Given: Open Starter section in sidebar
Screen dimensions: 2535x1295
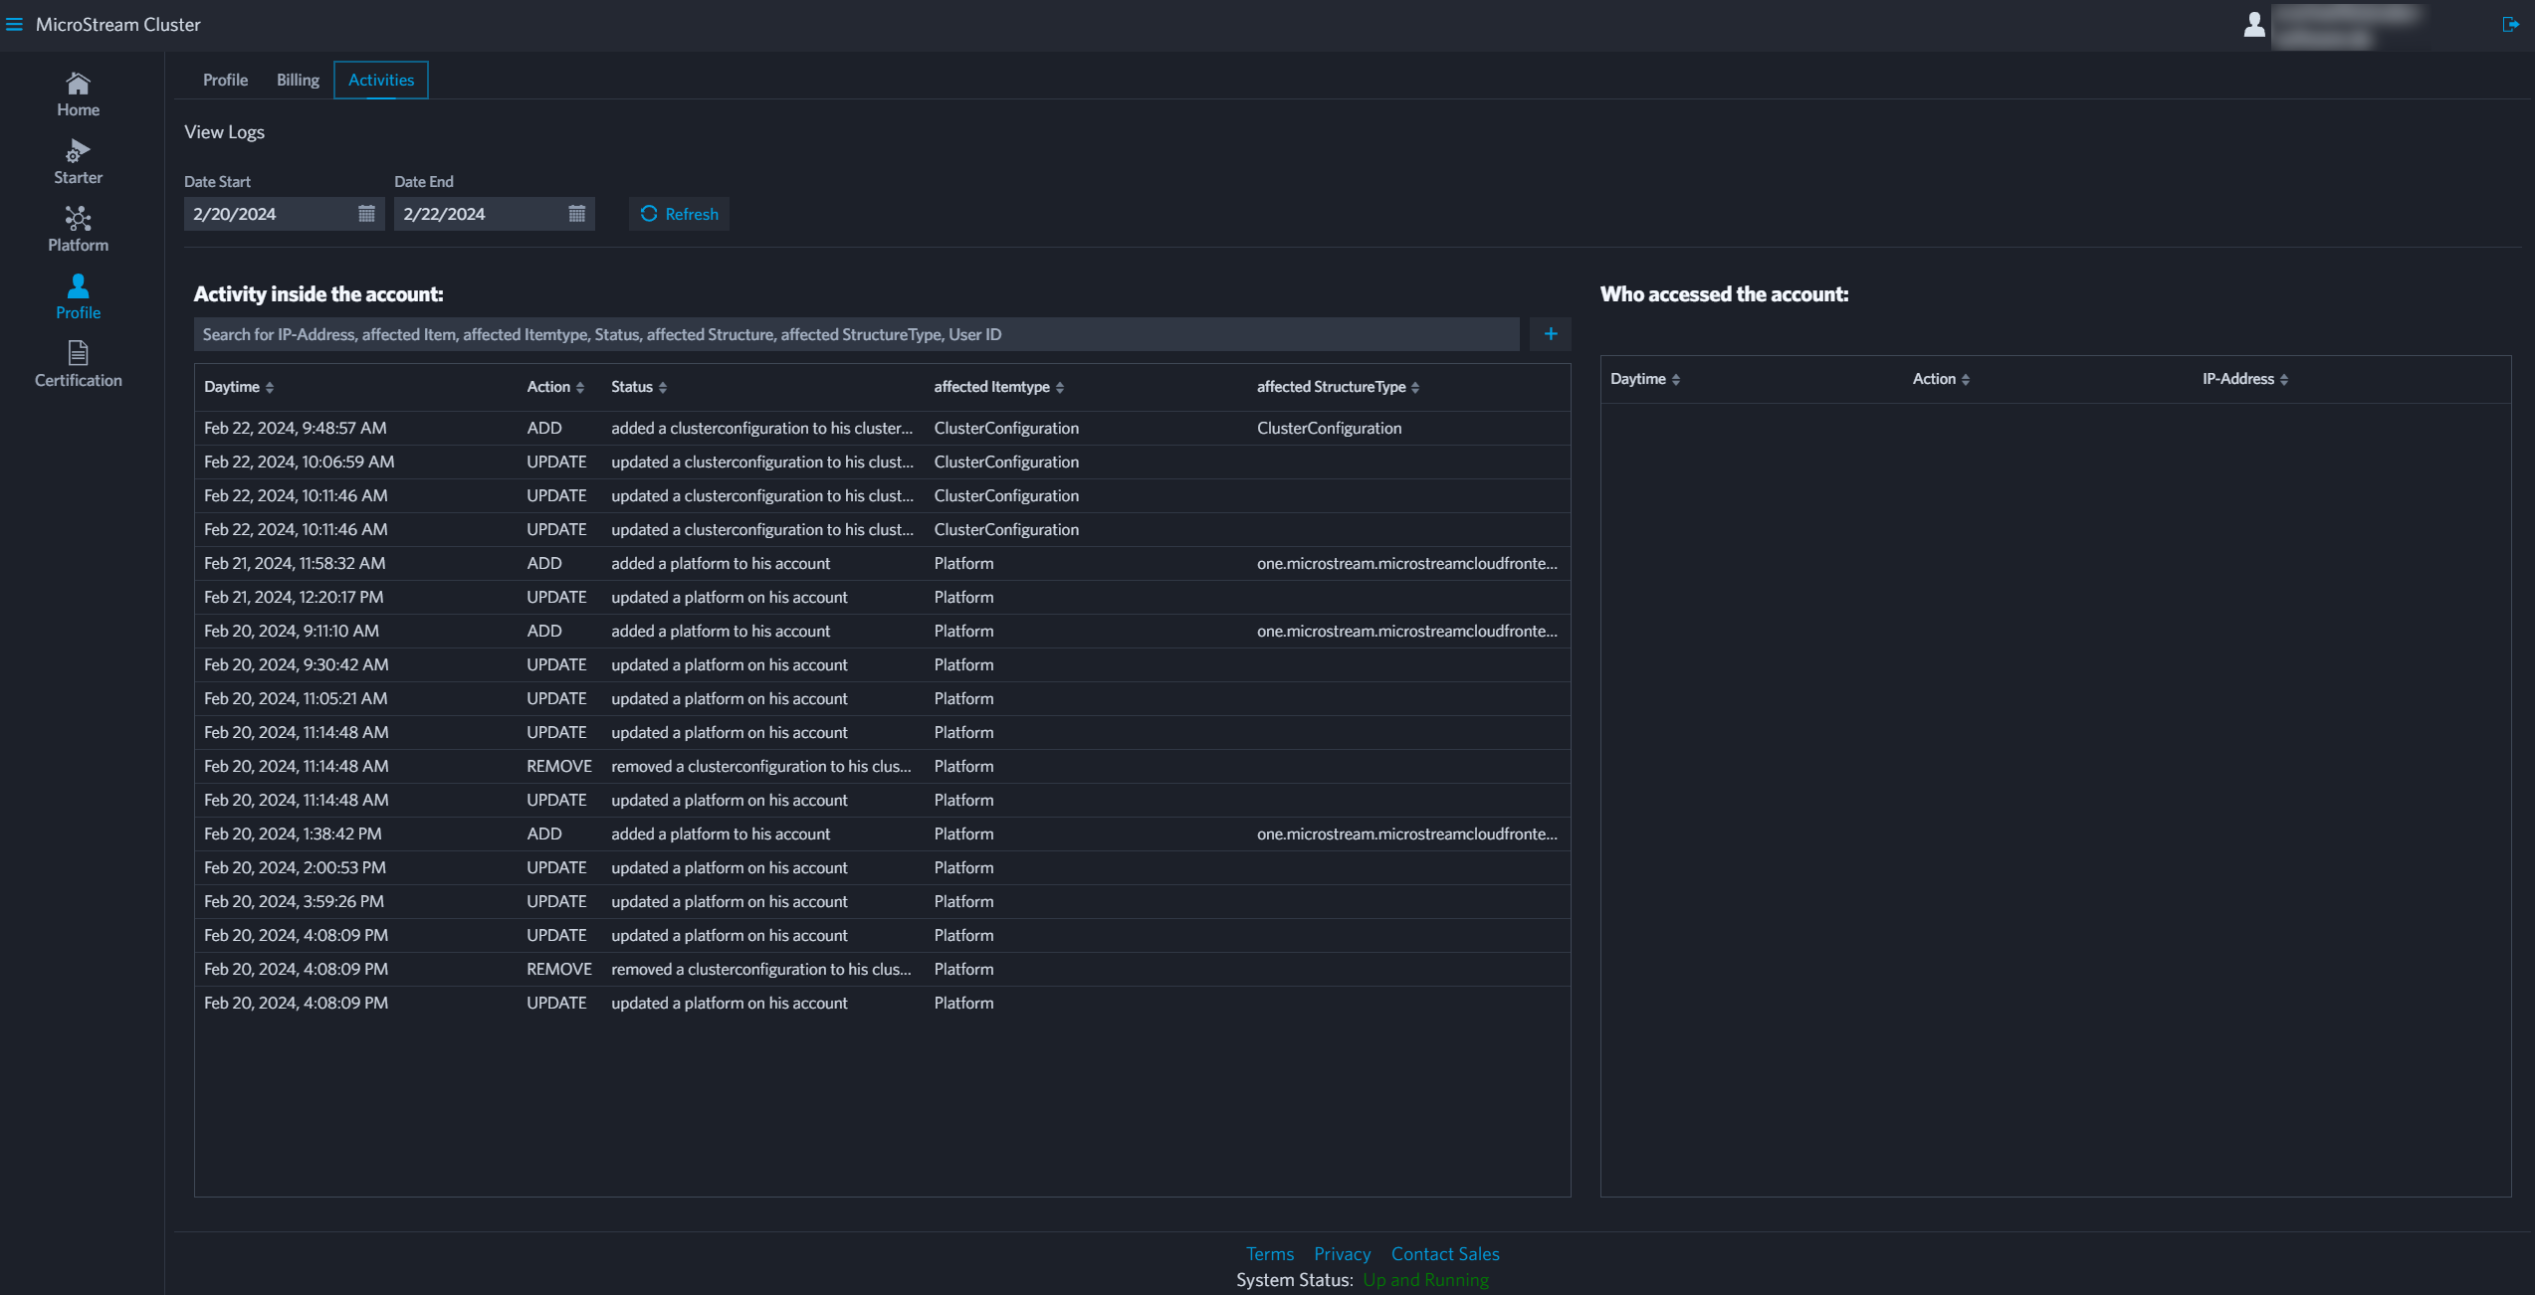Looking at the screenshot, I should point(78,163).
